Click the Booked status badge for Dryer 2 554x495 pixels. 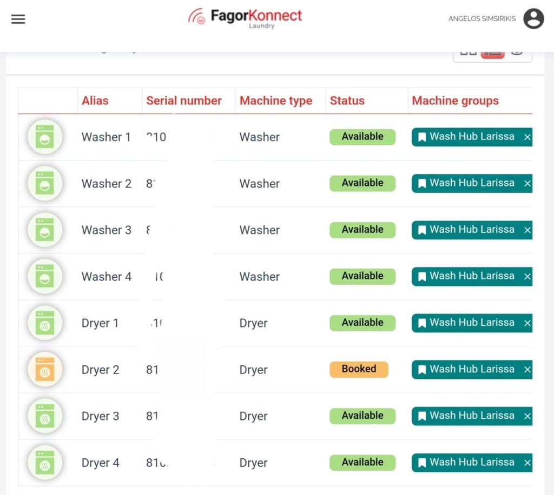tap(359, 369)
